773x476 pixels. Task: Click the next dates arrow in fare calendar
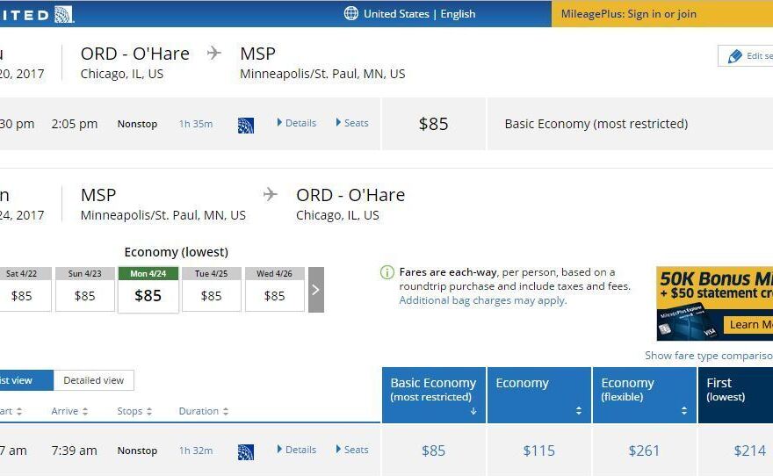point(316,289)
